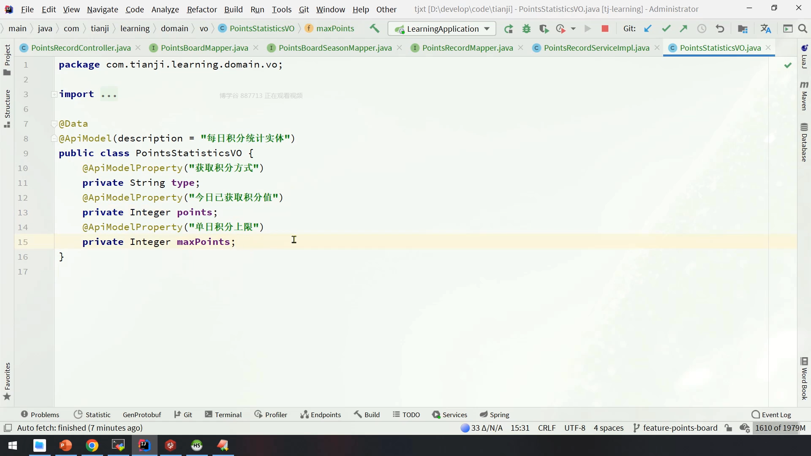
Task: Click the Debug bug icon
Action: (526, 29)
